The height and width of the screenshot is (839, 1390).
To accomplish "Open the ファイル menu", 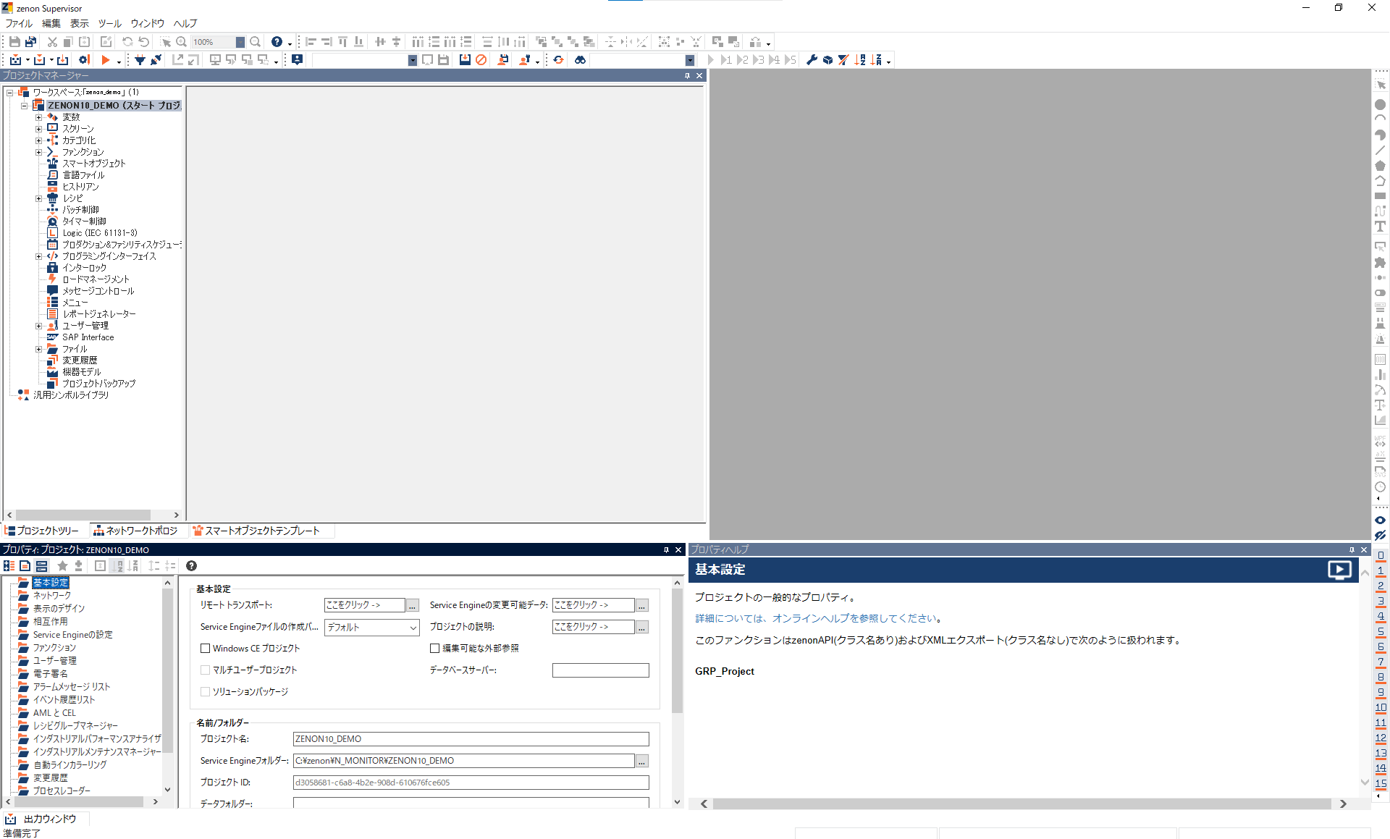I will coord(20,23).
